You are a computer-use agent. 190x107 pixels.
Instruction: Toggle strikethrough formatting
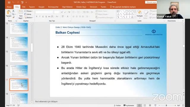49,17
